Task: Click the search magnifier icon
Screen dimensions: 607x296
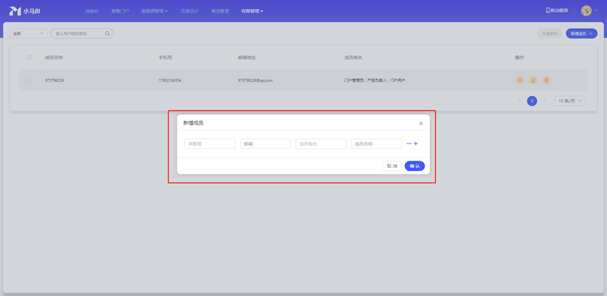Action: click(x=107, y=34)
